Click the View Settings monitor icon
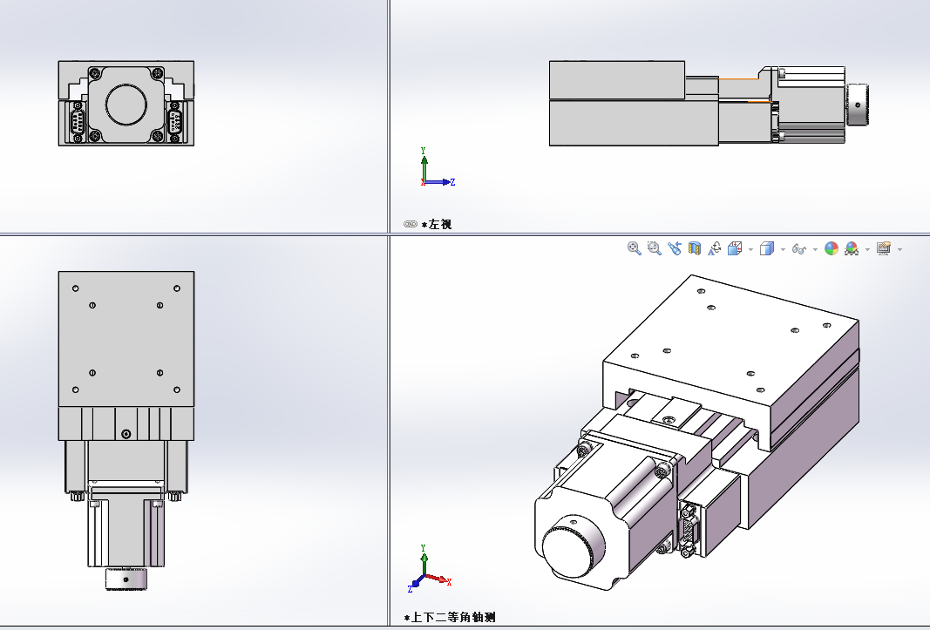This screenshot has width=930, height=630. pos(884,248)
